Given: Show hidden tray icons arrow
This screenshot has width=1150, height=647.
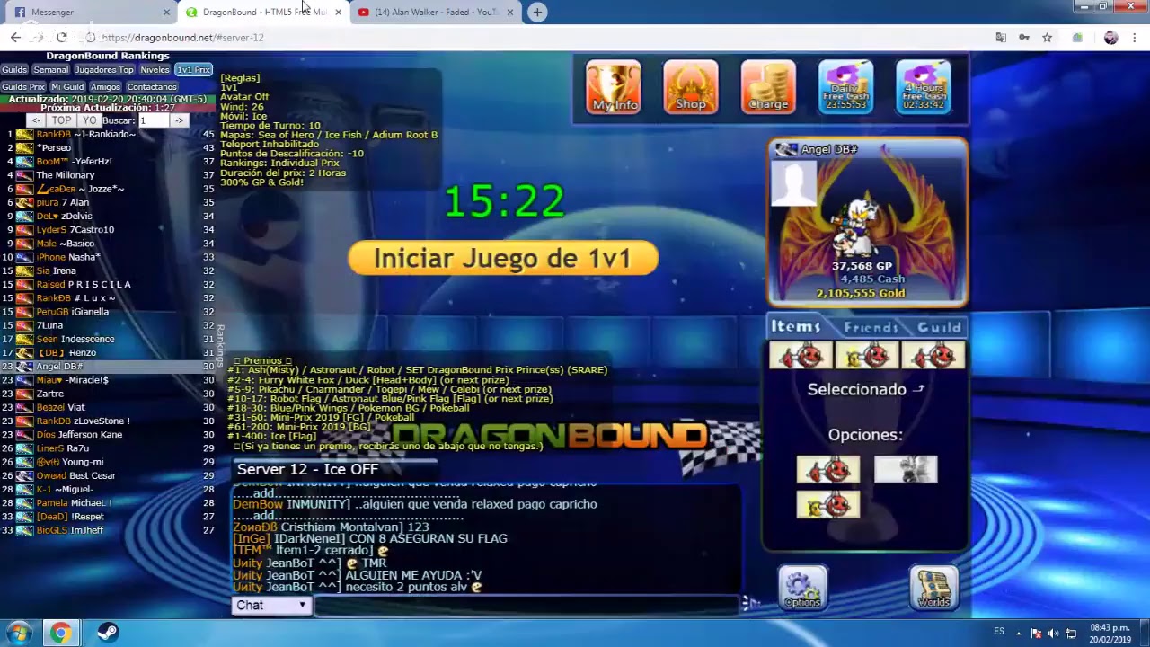Looking at the screenshot, I should [x=1020, y=633].
